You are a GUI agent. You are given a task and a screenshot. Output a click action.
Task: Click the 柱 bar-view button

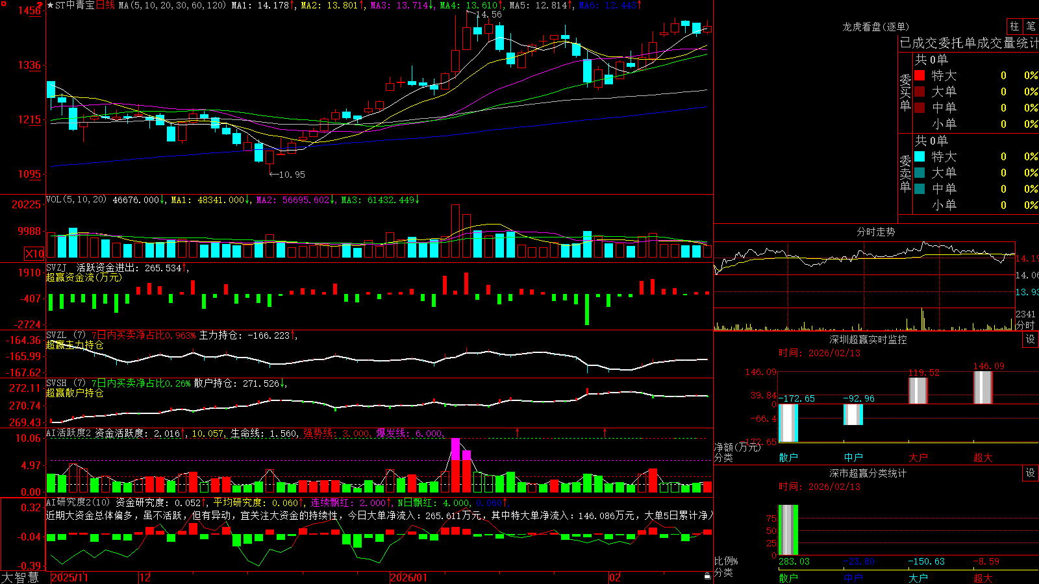[x=1014, y=27]
